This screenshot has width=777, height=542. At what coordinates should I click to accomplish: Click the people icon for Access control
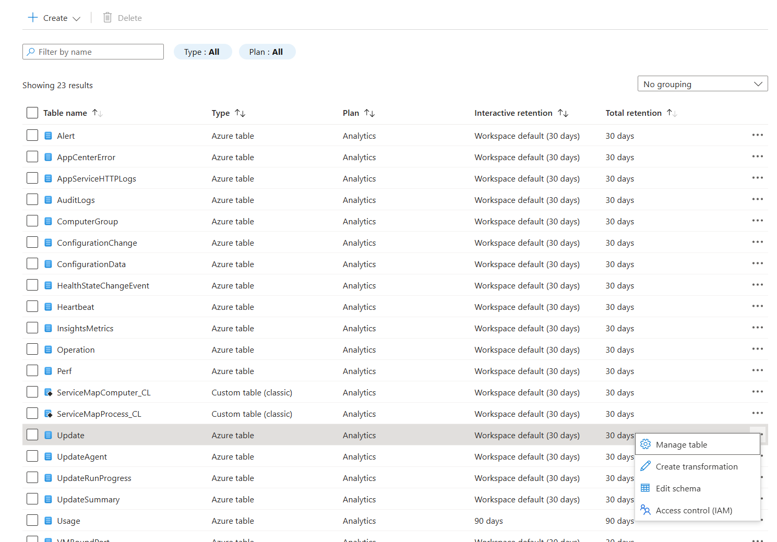(x=645, y=510)
